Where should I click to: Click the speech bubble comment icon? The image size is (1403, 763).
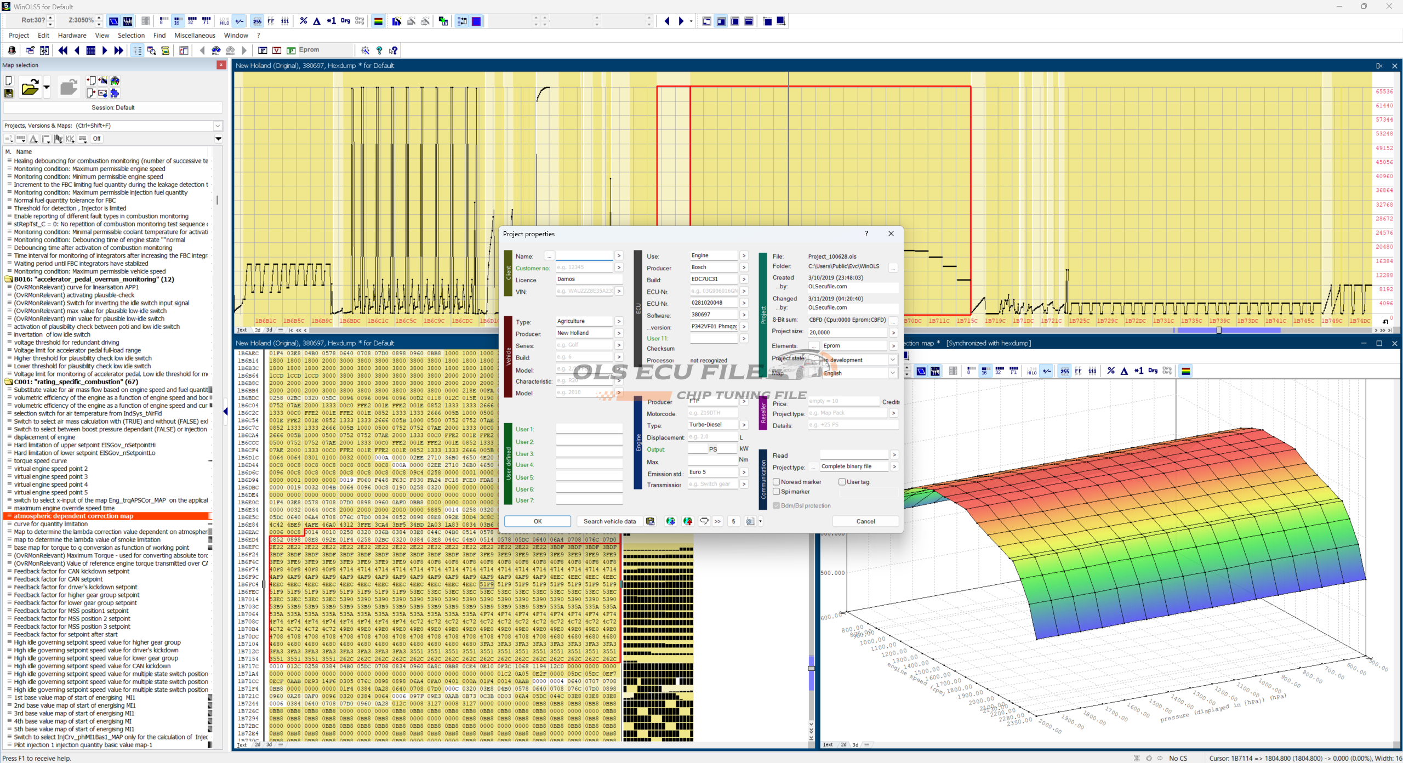click(x=704, y=521)
